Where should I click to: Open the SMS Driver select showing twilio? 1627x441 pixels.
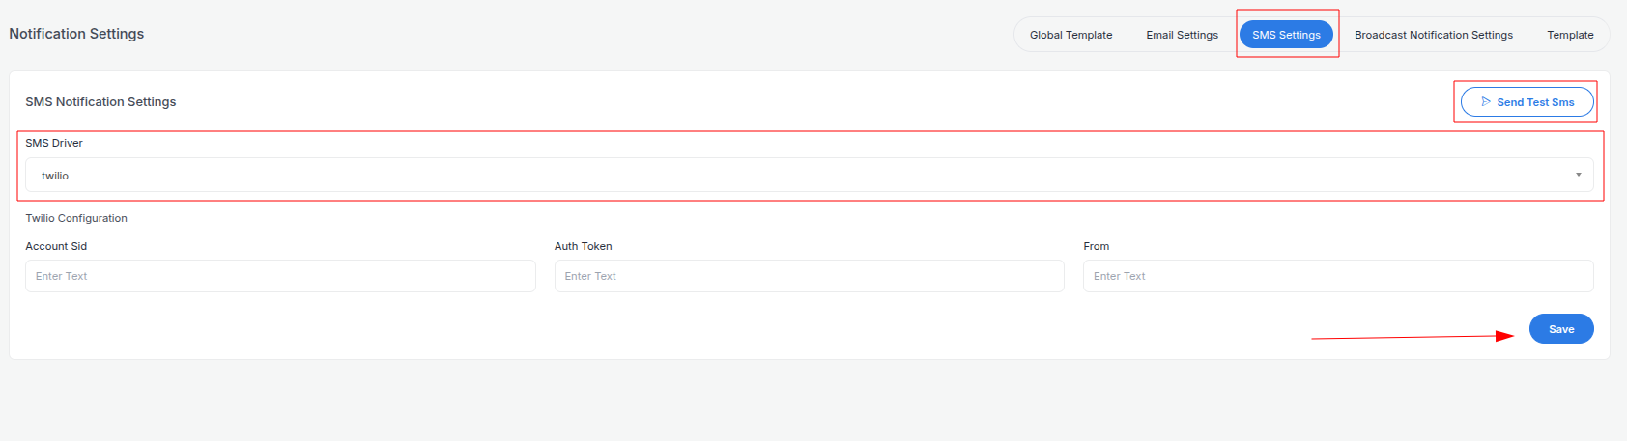coord(808,176)
